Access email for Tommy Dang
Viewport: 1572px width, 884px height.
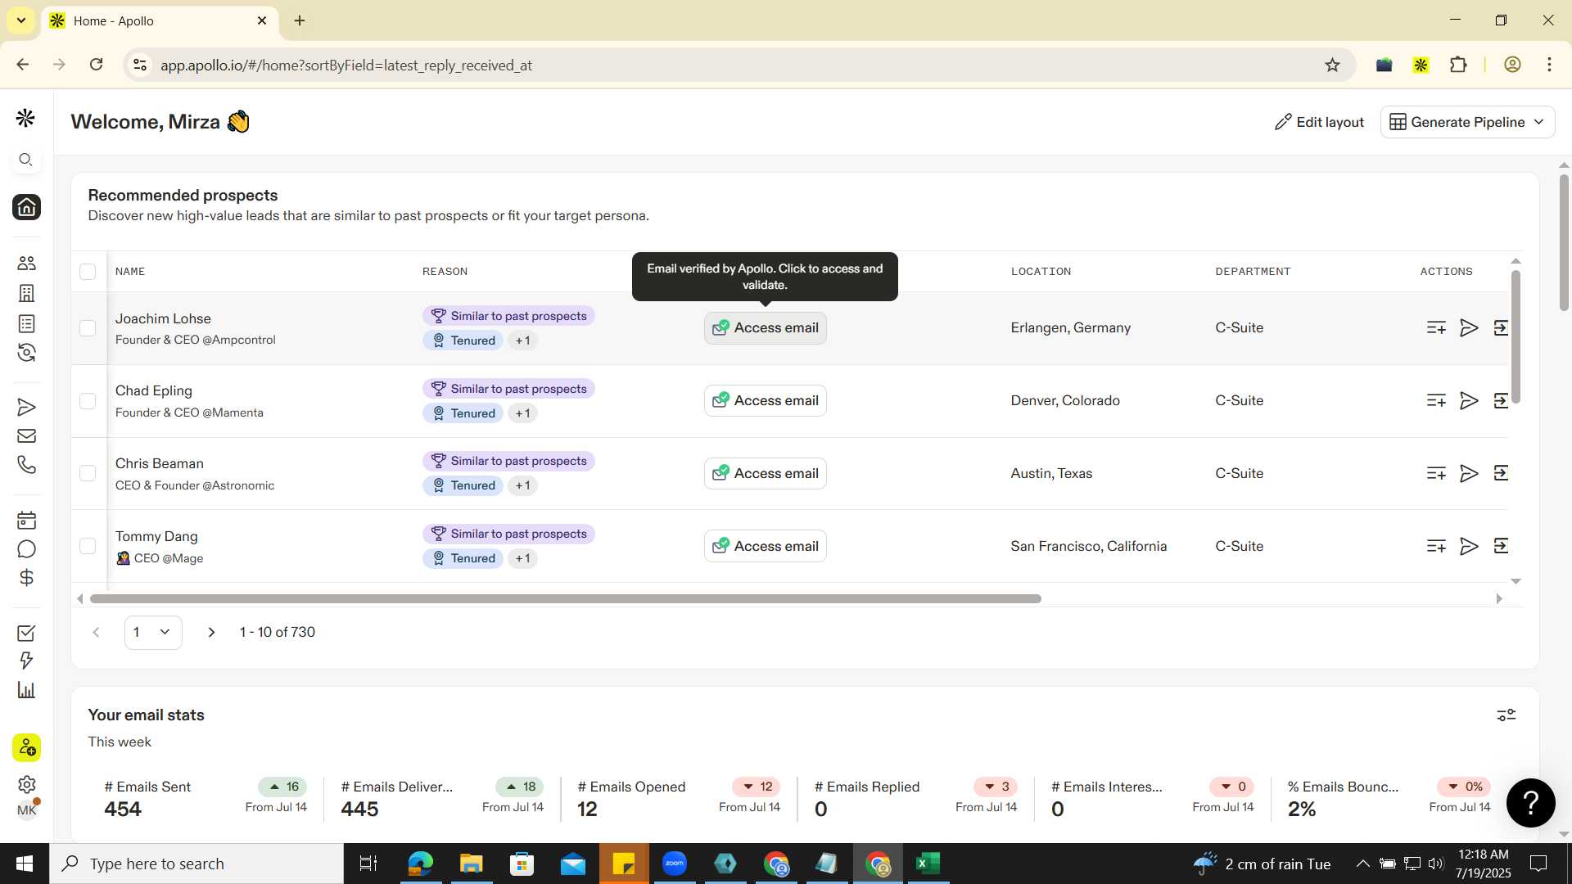[x=765, y=546]
